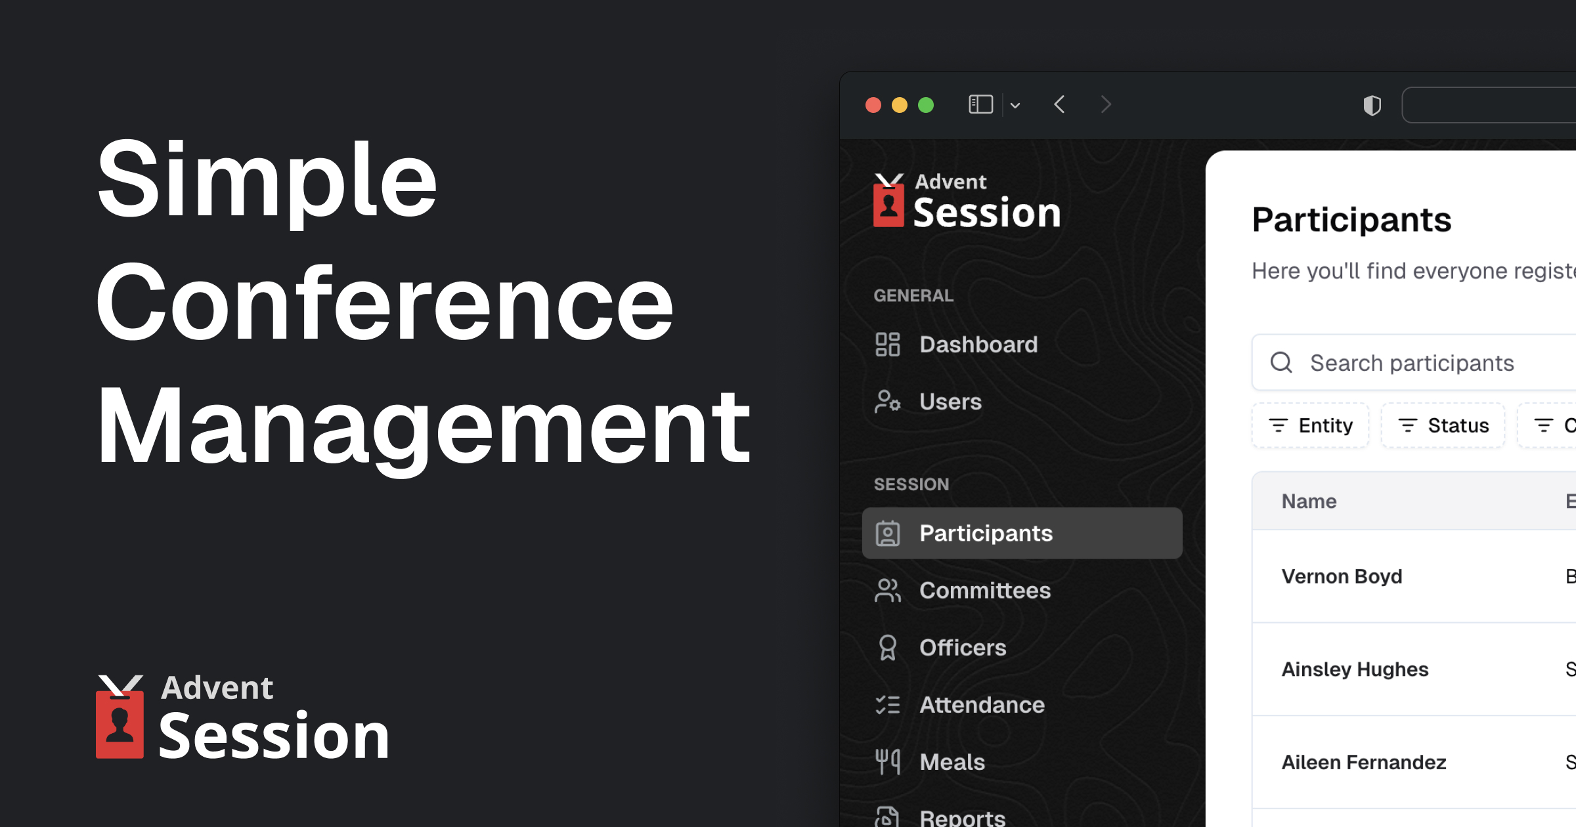Screen dimensions: 1576x827
Task: Click the Participants badge icon
Action: pos(887,533)
